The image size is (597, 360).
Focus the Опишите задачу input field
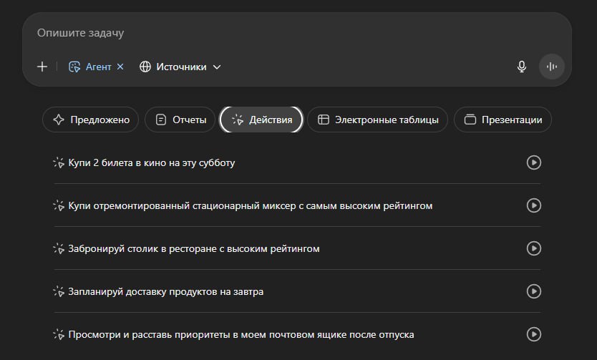286,33
